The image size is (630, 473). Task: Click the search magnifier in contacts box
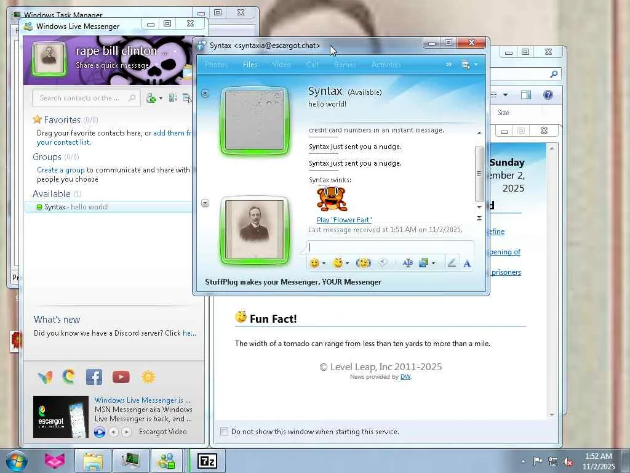132,98
